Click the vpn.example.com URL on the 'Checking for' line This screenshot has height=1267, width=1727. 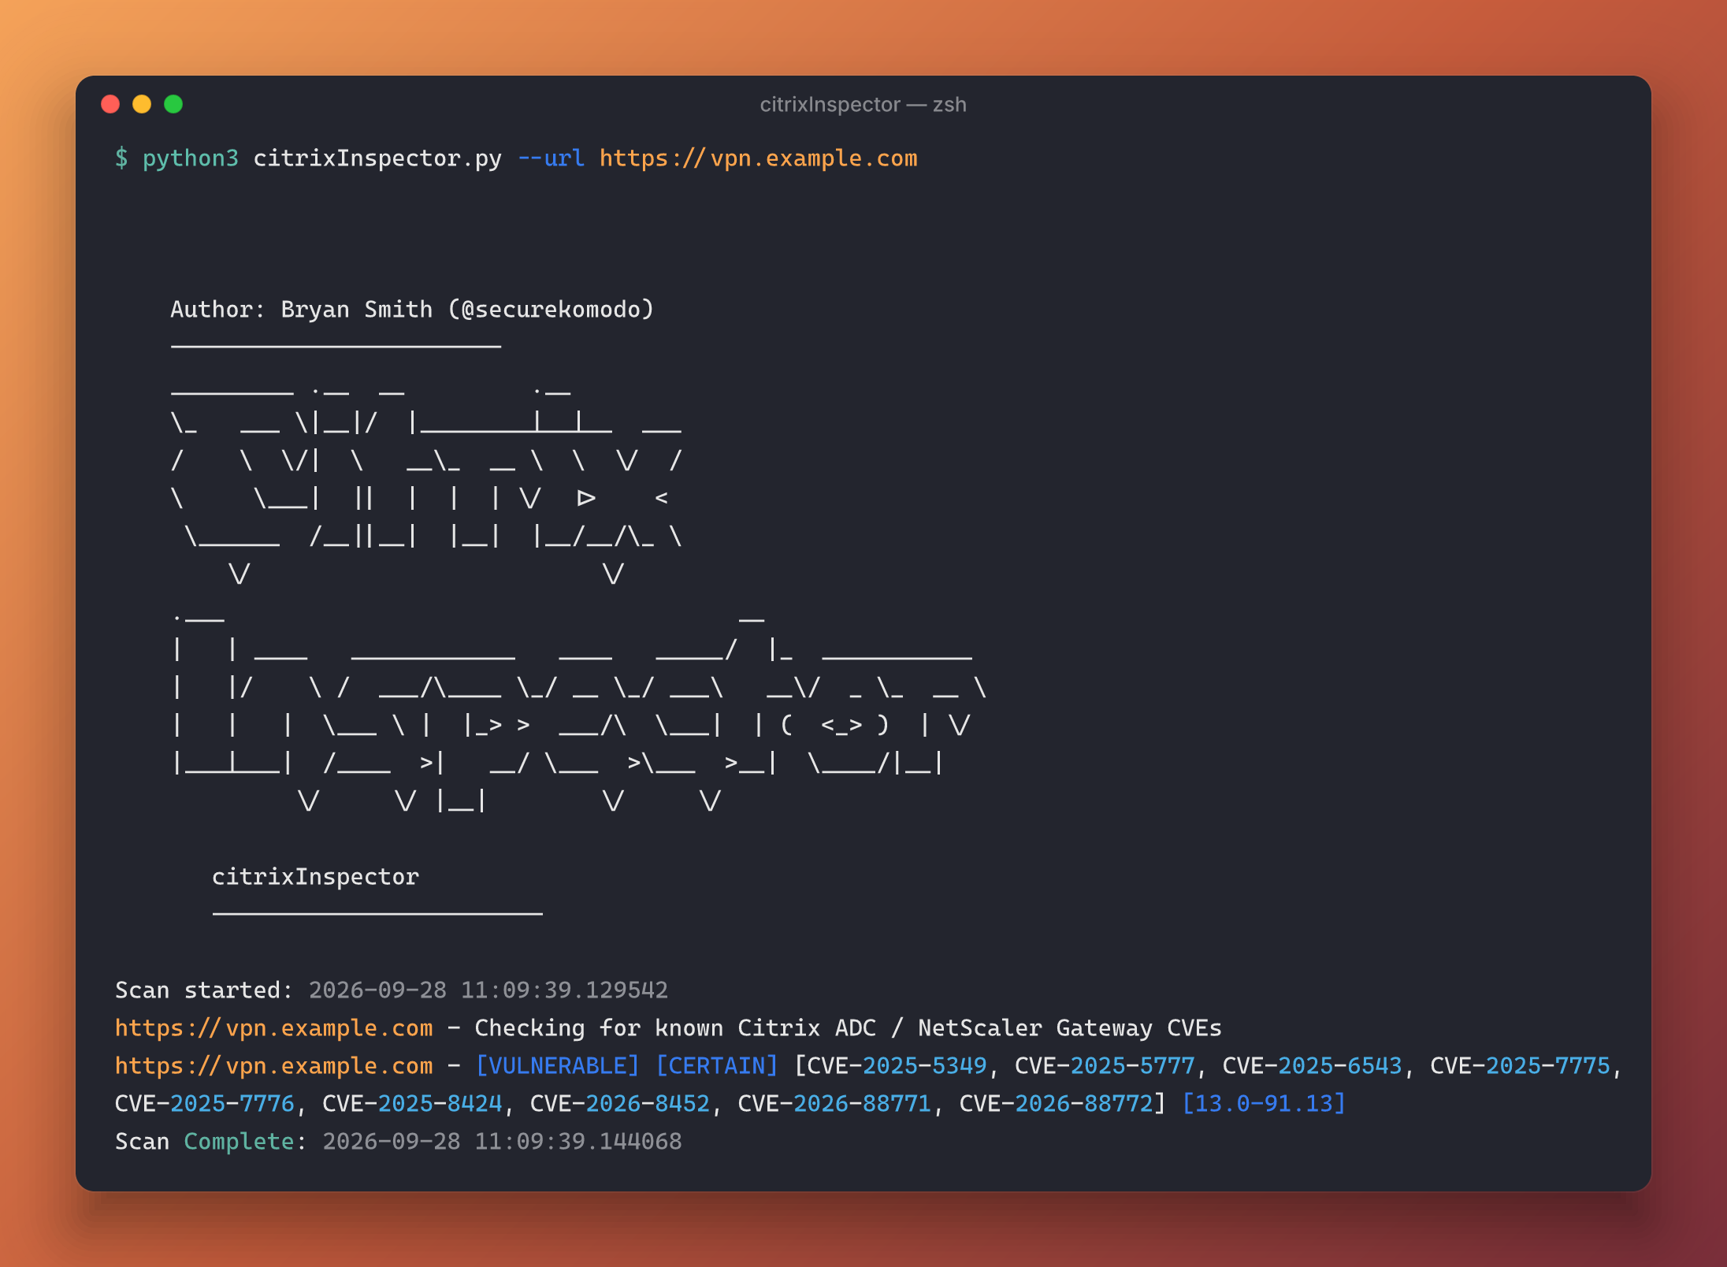[x=273, y=1028]
